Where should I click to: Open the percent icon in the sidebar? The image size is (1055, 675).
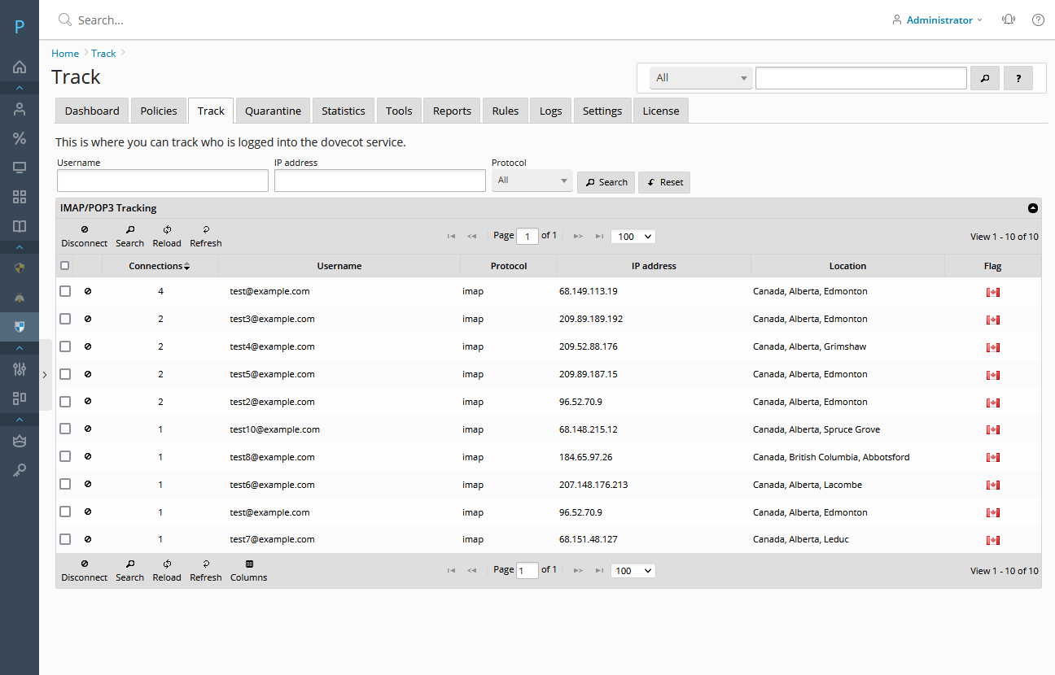[20, 138]
